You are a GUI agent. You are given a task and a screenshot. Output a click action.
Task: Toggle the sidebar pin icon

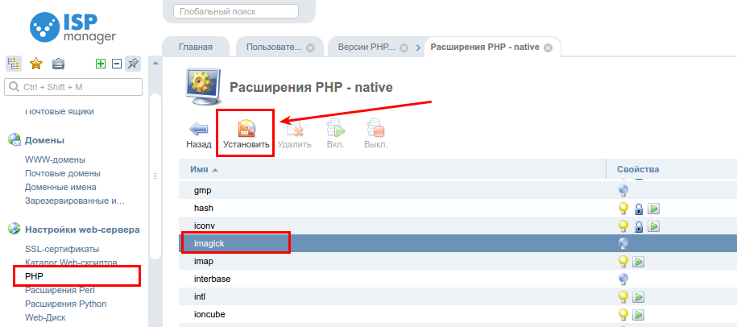tap(133, 63)
